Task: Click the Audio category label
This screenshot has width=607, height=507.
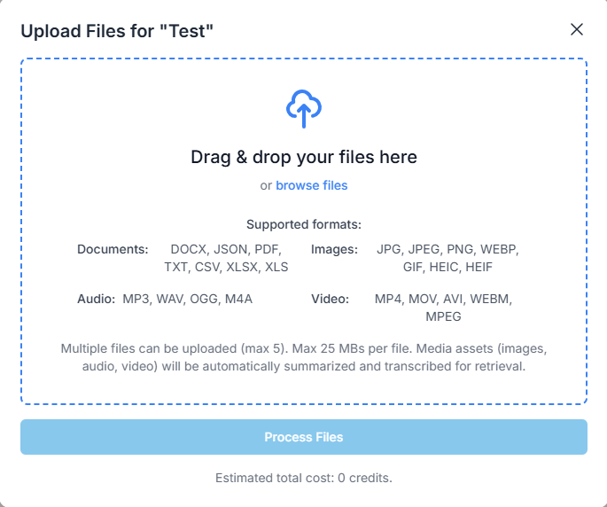Action: pyautogui.click(x=96, y=299)
